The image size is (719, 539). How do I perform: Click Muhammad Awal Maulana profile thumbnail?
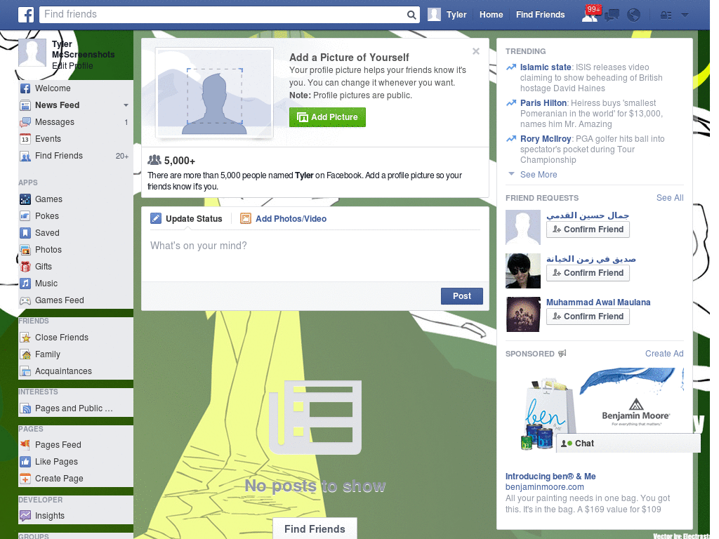(522, 314)
